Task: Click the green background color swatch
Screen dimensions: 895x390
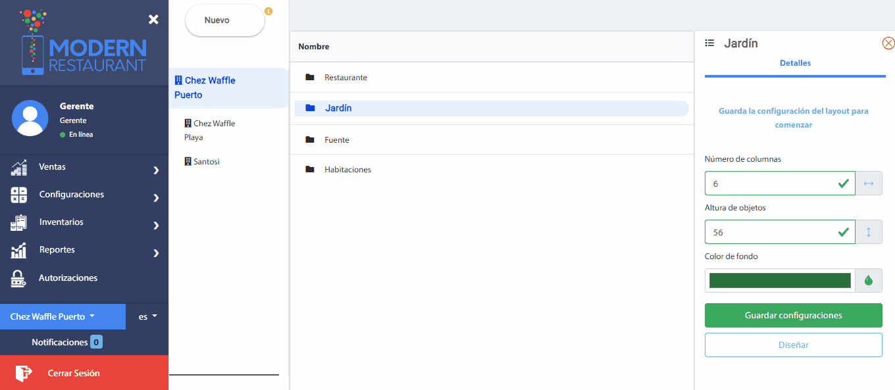Action: click(779, 281)
